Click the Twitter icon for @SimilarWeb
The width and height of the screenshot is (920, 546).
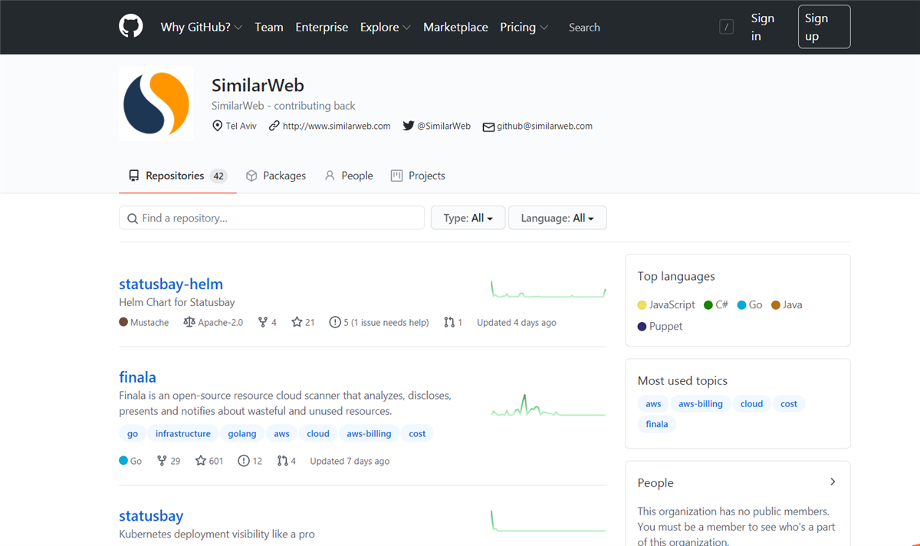408,126
